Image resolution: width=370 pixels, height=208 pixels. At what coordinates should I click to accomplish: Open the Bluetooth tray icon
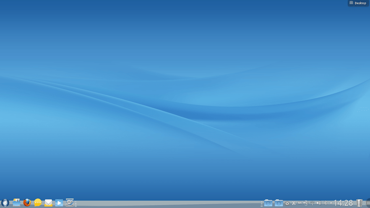[325, 203]
